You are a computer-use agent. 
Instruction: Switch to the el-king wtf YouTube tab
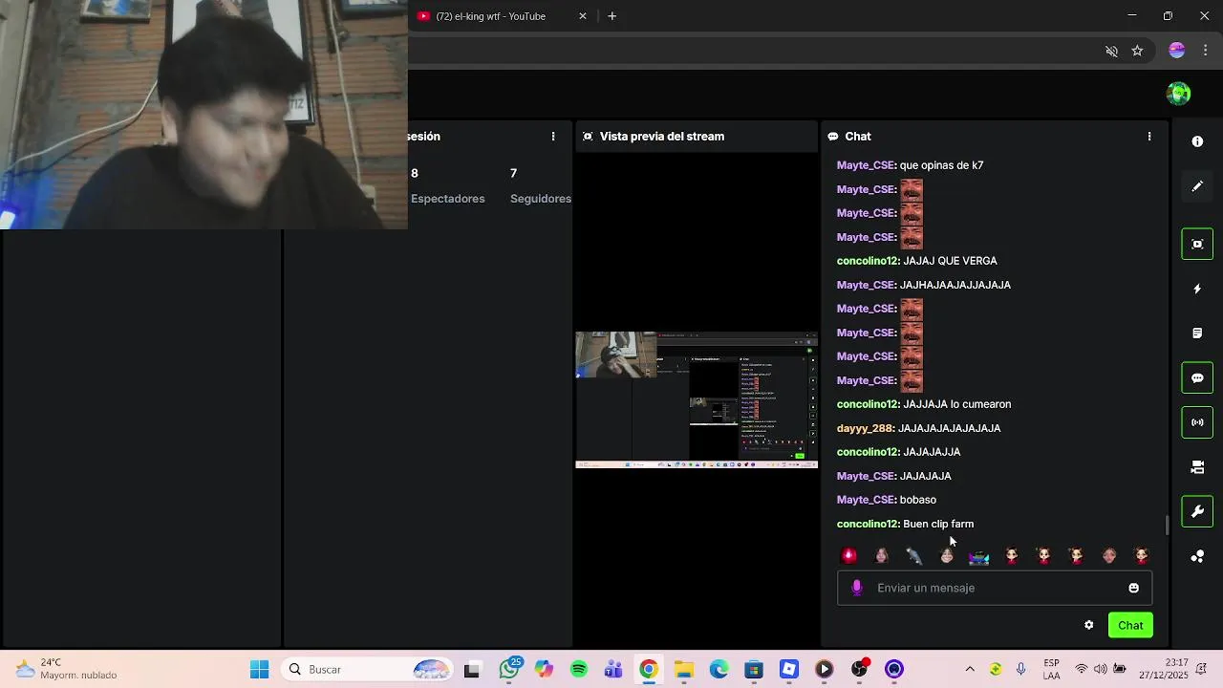click(490, 16)
